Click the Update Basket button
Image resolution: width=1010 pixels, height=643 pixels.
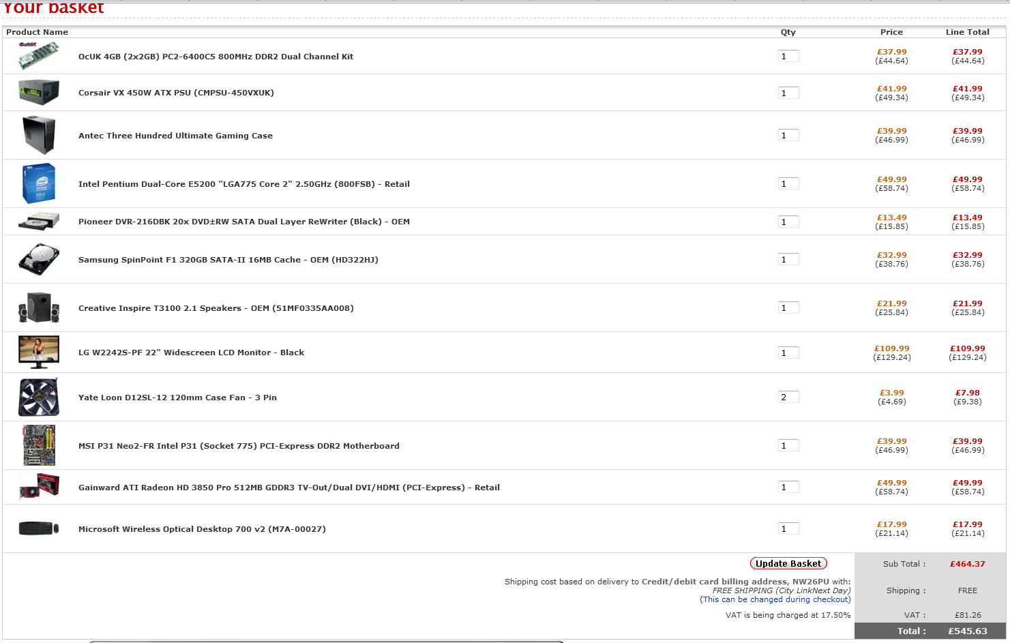coord(788,563)
